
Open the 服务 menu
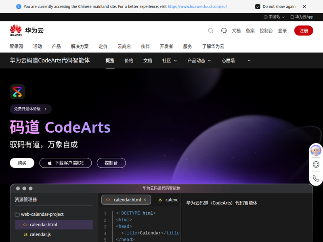point(187,46)
